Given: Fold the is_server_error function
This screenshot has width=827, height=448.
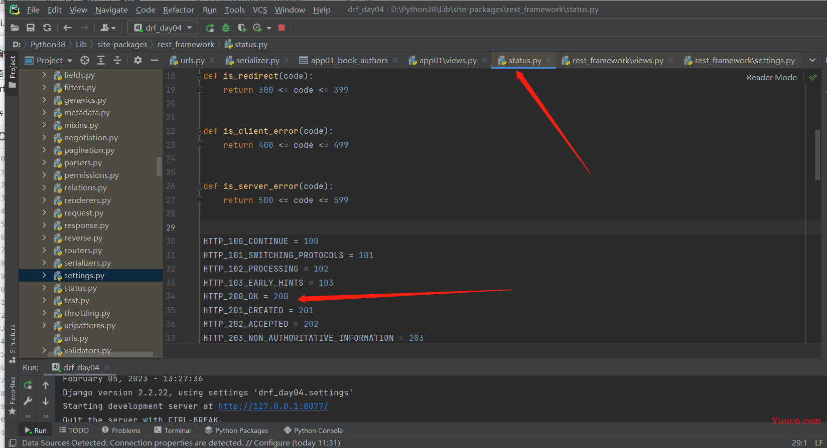Looking at the screenshot, I should [x=199, y=186].
